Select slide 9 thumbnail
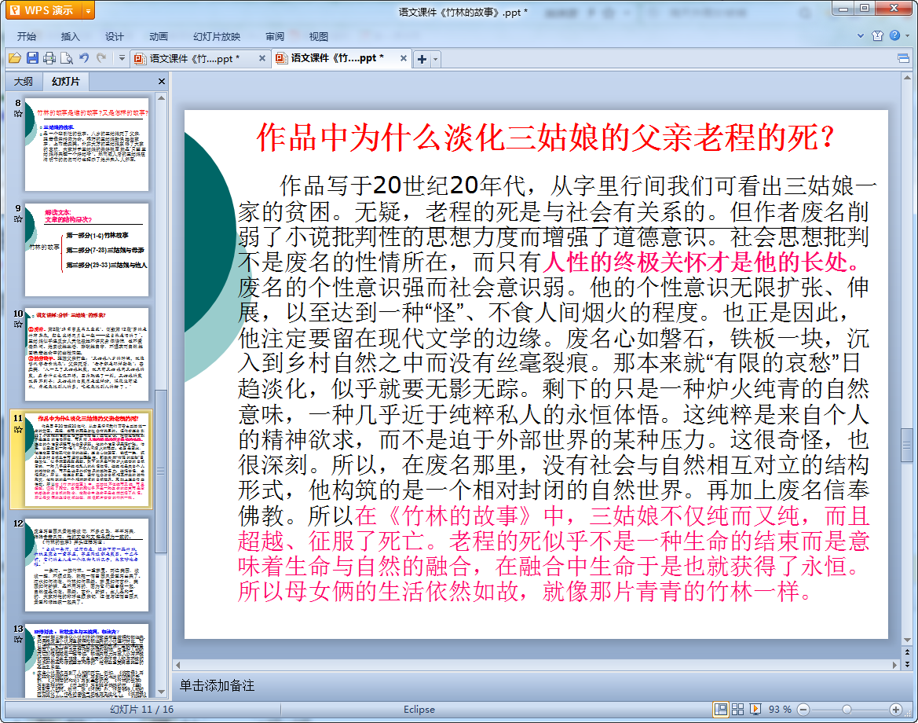 pos(86,250)
